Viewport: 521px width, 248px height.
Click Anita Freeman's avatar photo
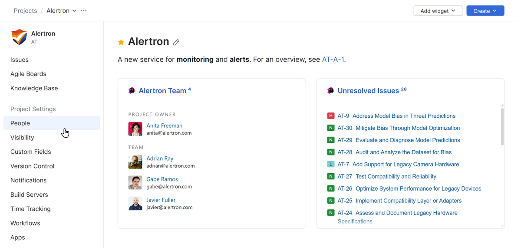135,129
